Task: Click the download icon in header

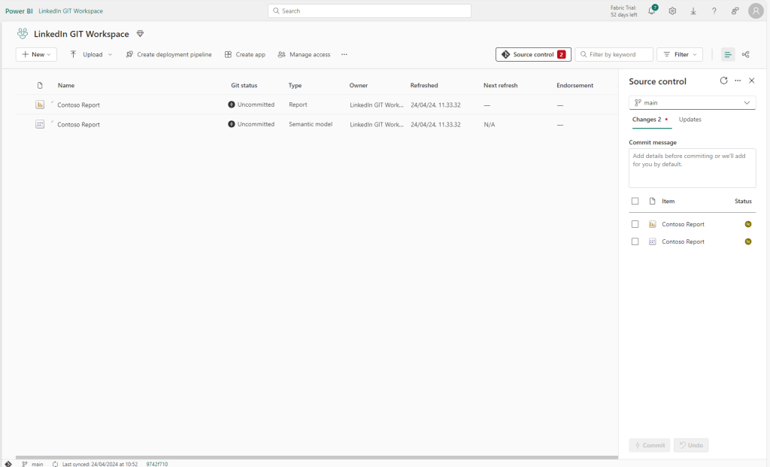Action: (693, 11)
